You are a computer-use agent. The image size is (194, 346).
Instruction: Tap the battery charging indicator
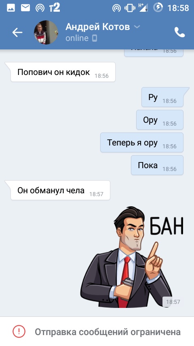[x=158, y=7]
